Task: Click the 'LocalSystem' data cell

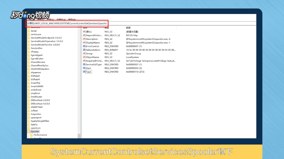Action: point(132,57)
